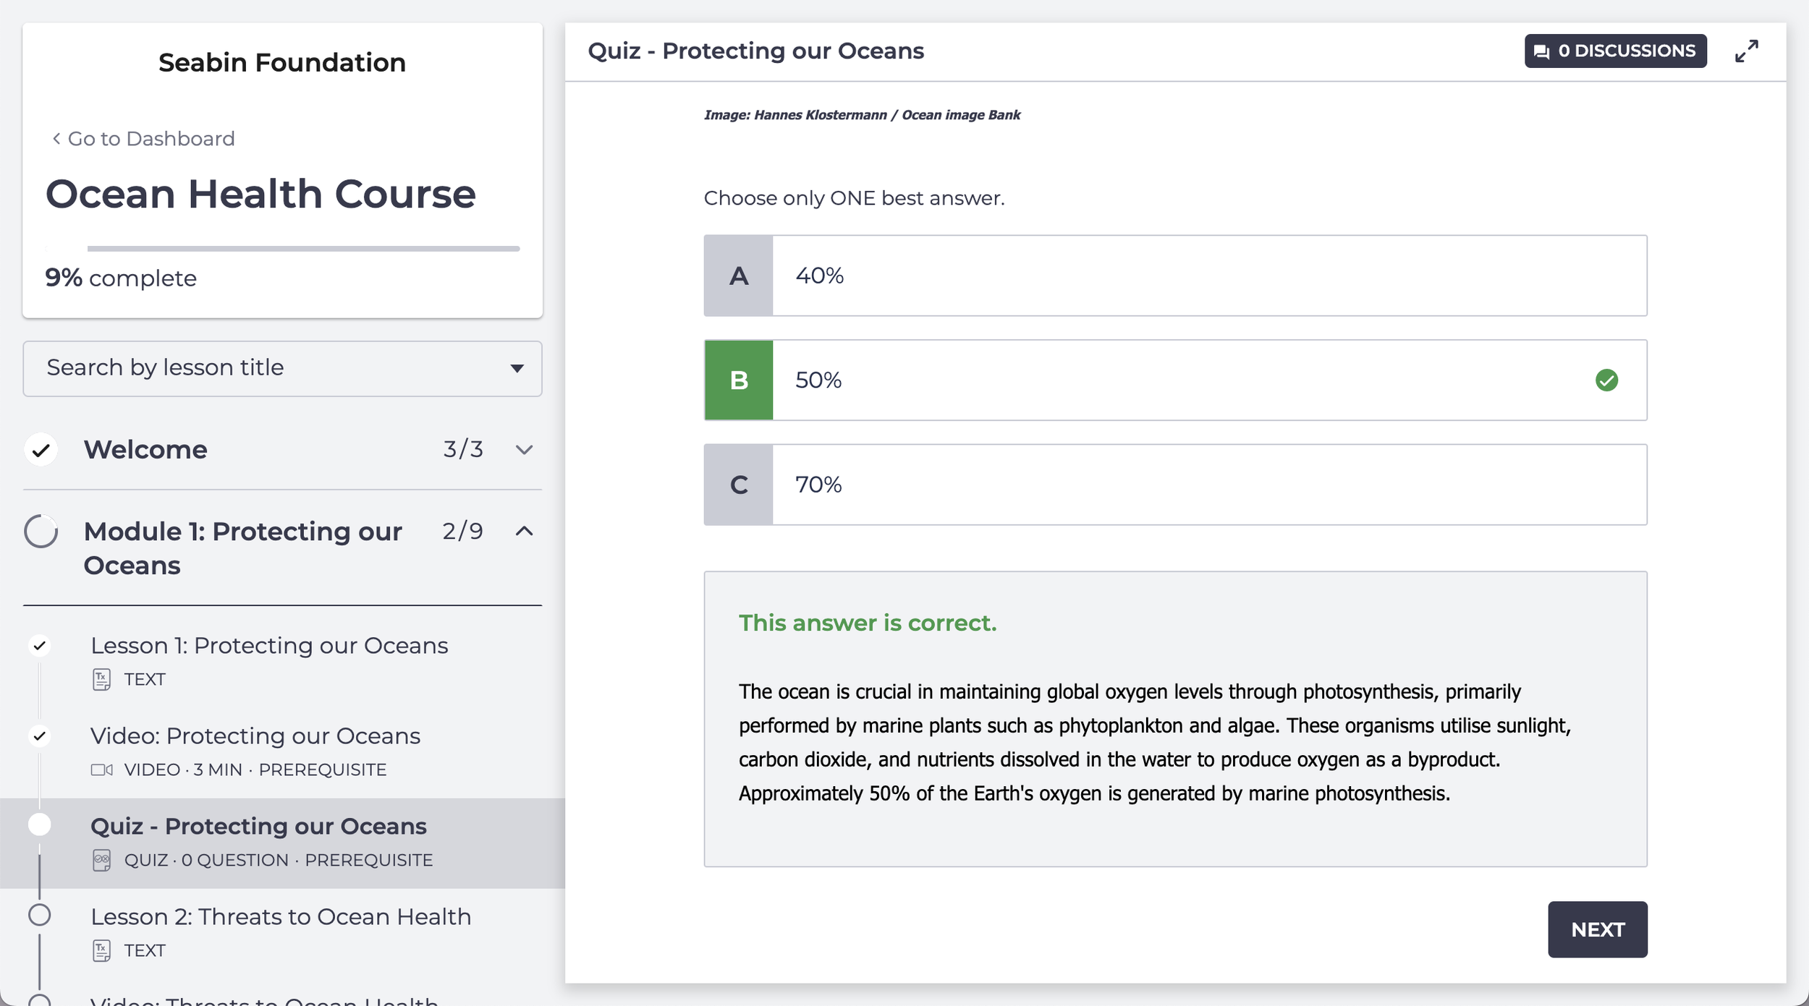Open the Search by lesson title dropdown
Screen dimensions: 1809x1006
(x=282, y=368)
